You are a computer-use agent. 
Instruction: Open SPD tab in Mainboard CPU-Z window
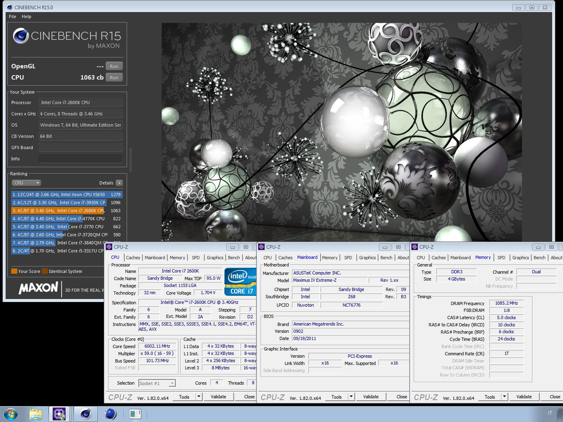(x=348, y=258)
